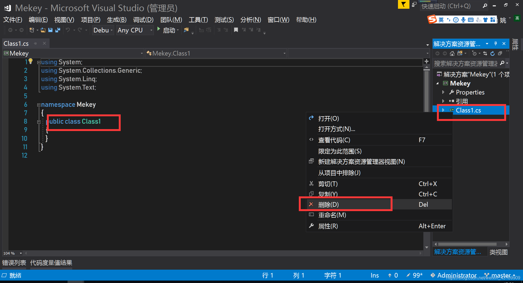Image resolution: width=523 pixels, height=283 pixels.
Task: Click the New Project toolbar icon
Action: click(32, 30)
